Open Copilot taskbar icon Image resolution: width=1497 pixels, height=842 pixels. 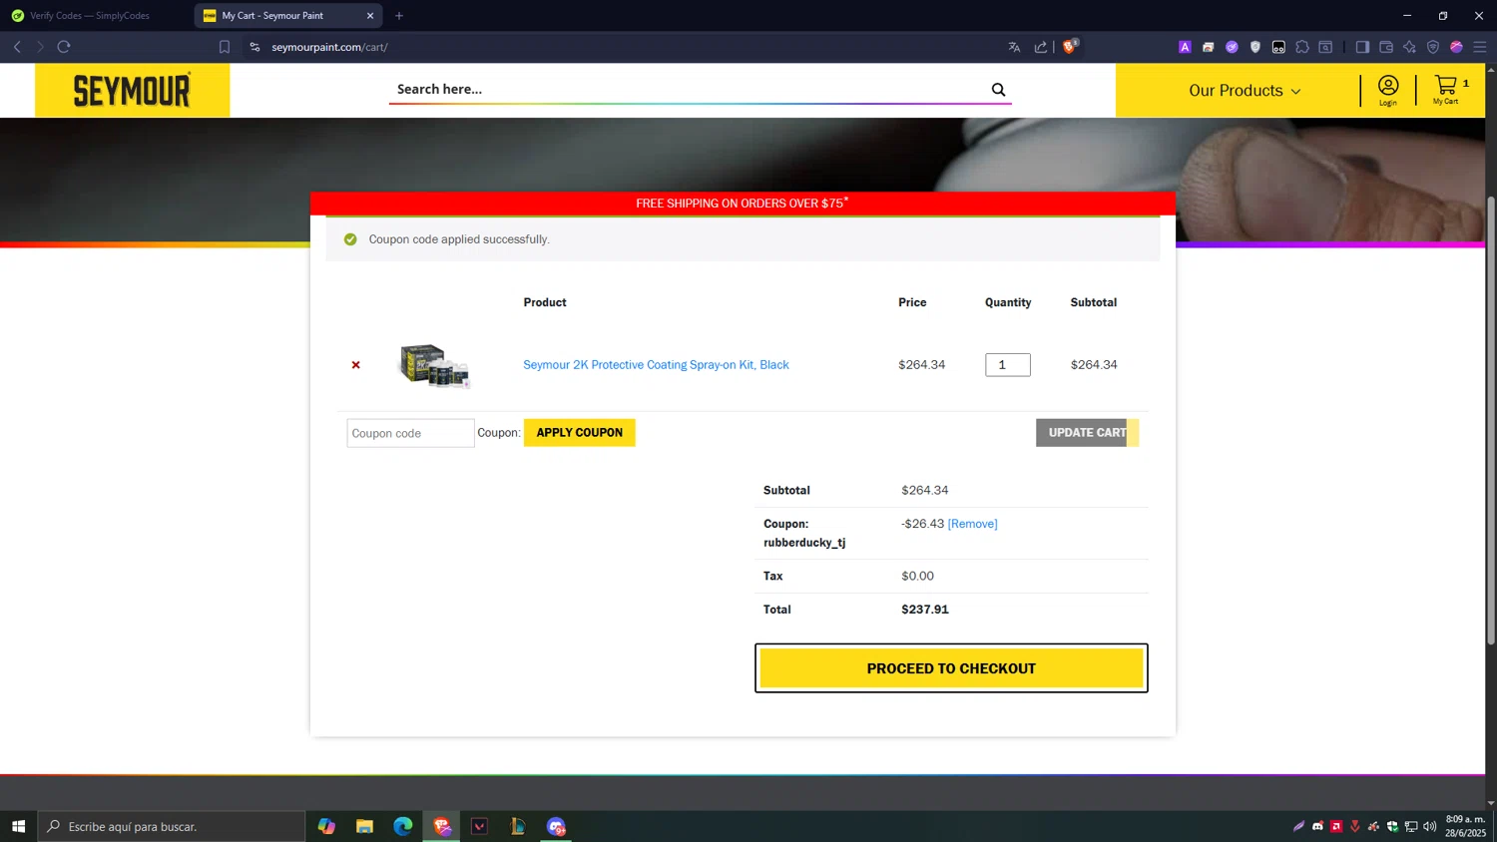[x=326, y=826]
